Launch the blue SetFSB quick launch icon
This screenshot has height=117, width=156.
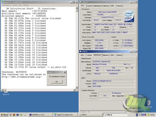(18, 115)
